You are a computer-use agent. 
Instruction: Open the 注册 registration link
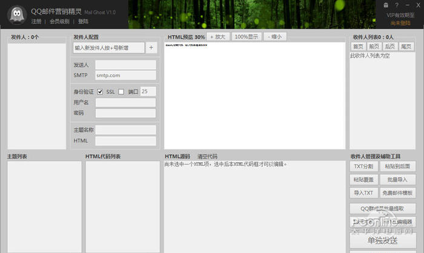[x=36, y=21]
